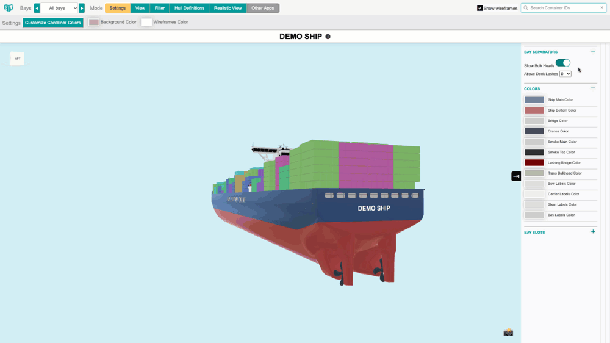Click the DEMO SHIP title text
The image size is (610, 343).
point(301,37)
